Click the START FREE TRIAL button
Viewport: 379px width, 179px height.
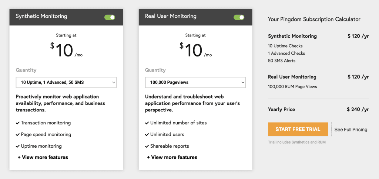point(298,130)
